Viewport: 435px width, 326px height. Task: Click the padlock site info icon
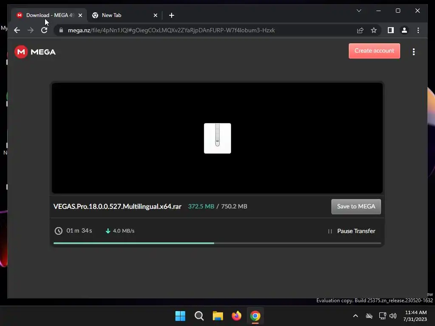61,30
